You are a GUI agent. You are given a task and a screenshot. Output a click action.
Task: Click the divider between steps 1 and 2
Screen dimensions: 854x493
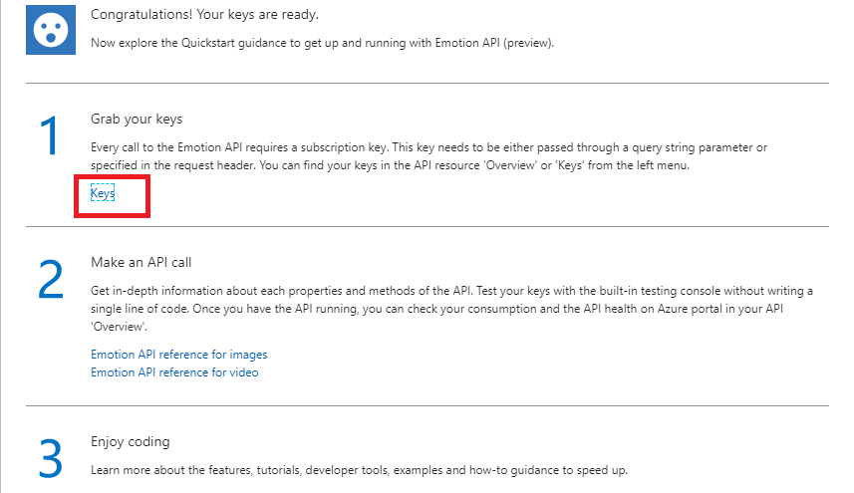pos(427,226)
